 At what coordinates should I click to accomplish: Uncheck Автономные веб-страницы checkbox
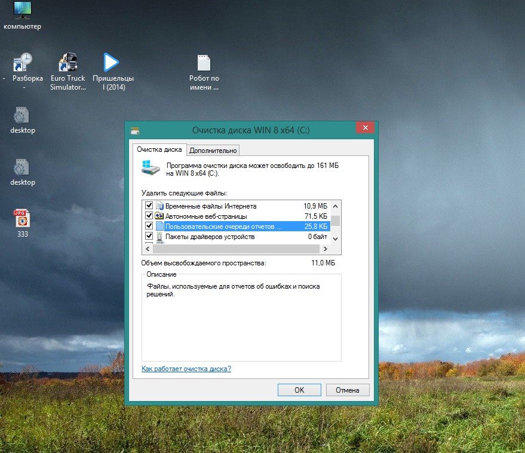149,216
